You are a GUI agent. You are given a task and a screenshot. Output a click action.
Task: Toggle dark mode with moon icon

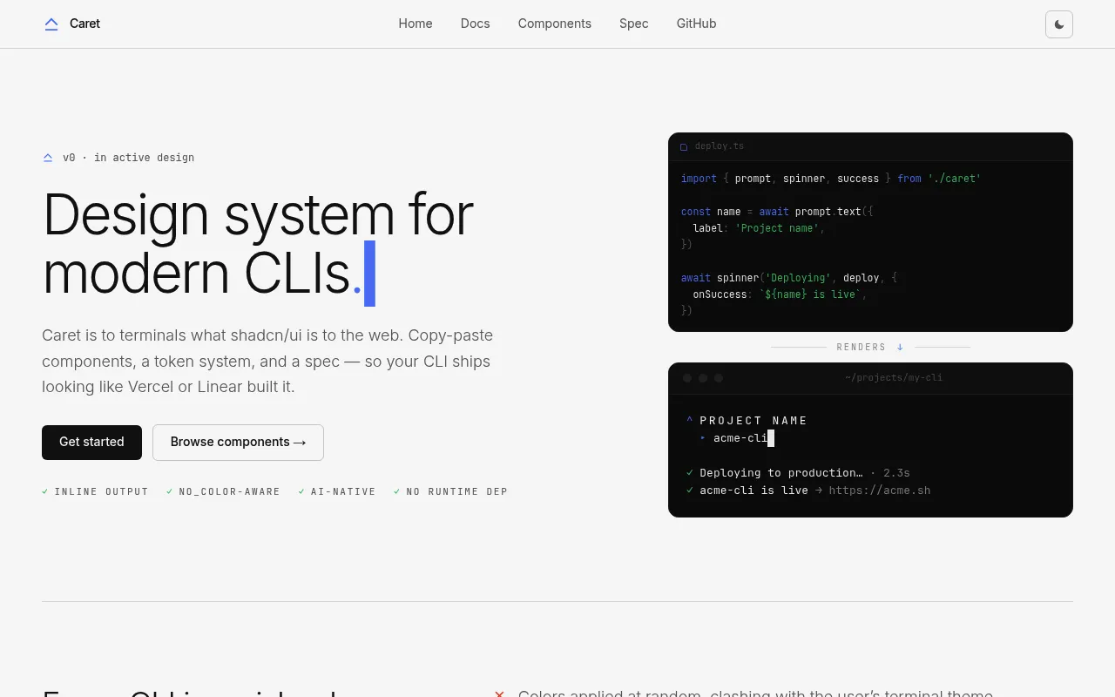(x=1059, y=24)
